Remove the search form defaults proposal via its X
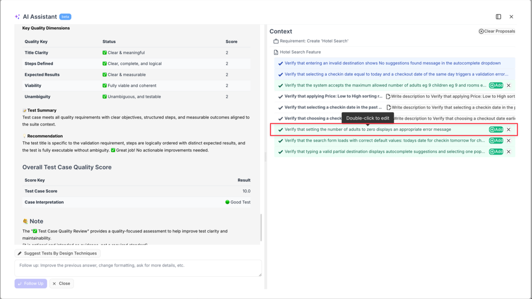Screen dimensions: 532x299 pyautogui.click(x=508, y=140)
